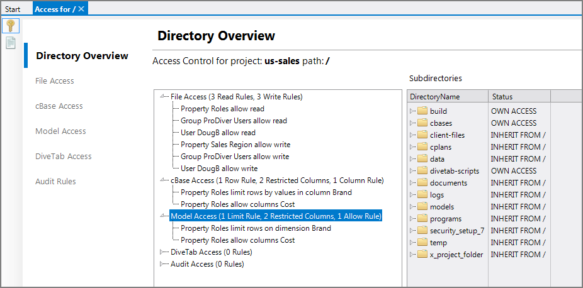Click INHERIT FROM / status for logs
Viewport: 583px width, 288px height.
pyautogui.click(x=518, y=194)
